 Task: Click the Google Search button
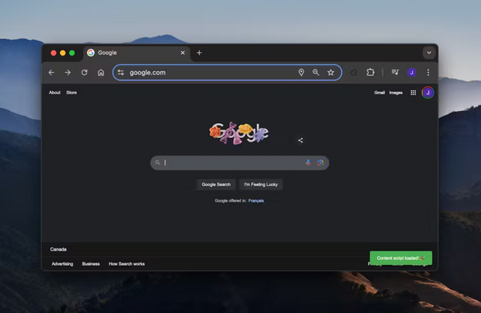tap(216, 185)
